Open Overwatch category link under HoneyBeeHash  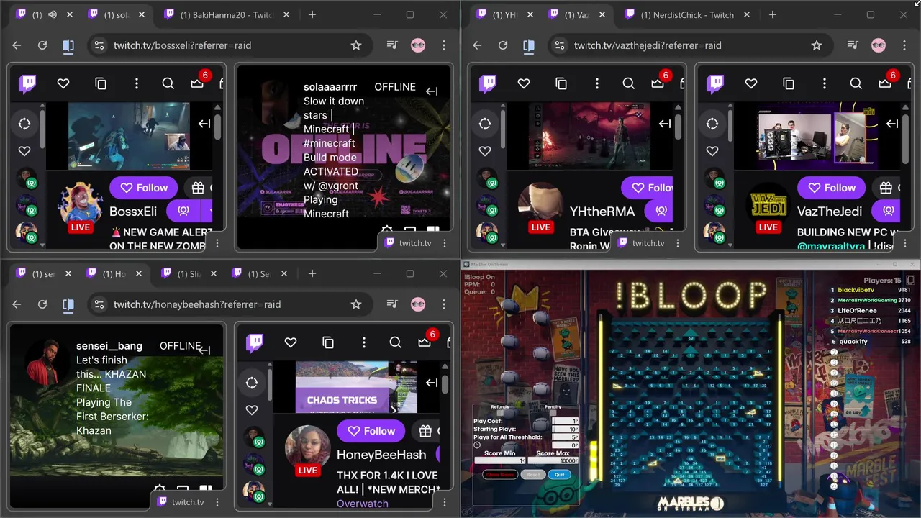tap(363, 504)
